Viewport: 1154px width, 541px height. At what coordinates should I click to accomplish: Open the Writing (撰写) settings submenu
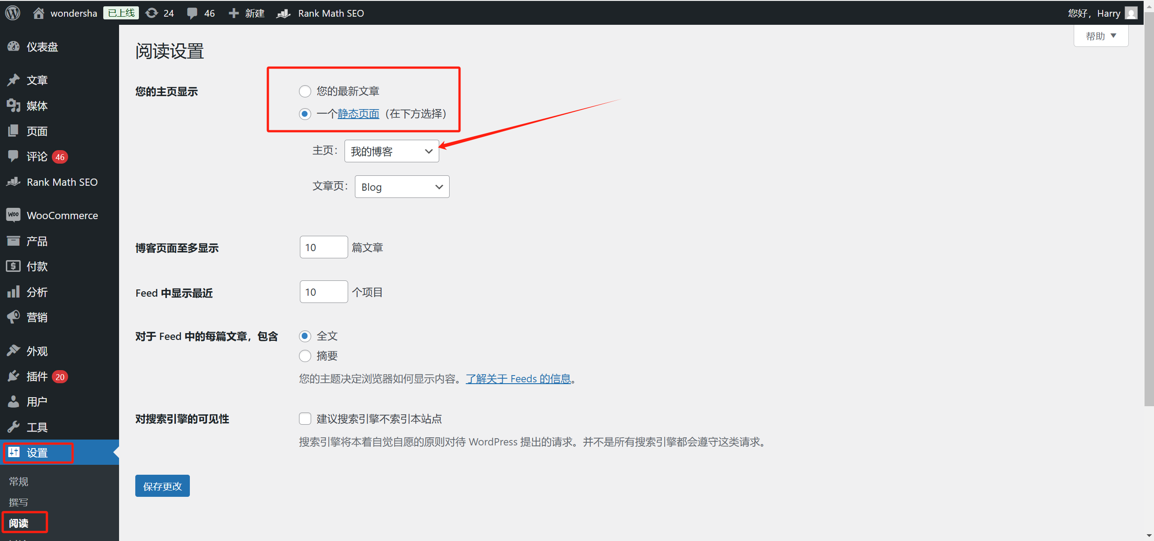[x=18, y=502]
